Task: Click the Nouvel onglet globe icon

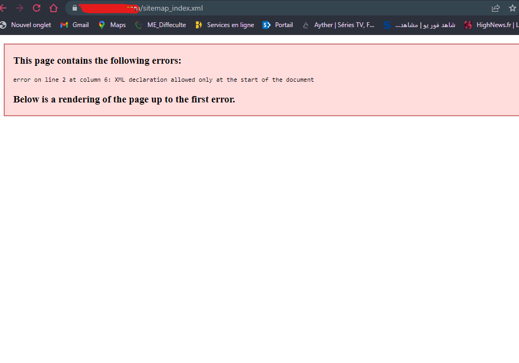Action: 3,25
